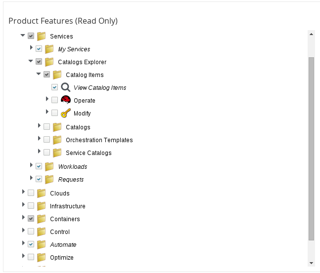The width and height of the screenshot is (320, 273).
Task: Click the Orchestration Templates folder icon
Action: coord(57,140)
